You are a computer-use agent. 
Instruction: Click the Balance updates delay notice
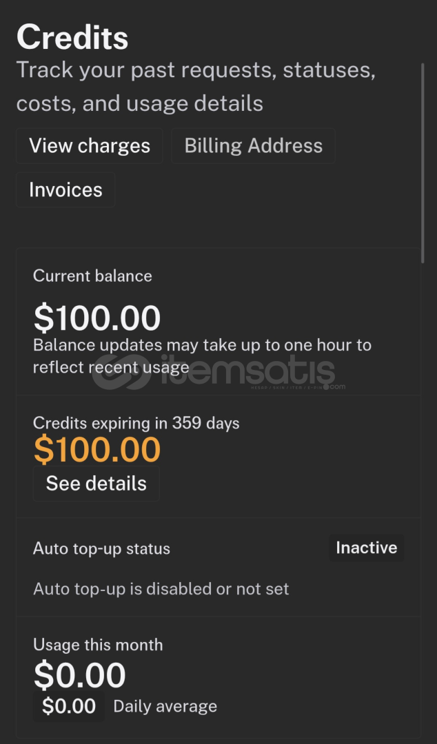click(202, 355)
